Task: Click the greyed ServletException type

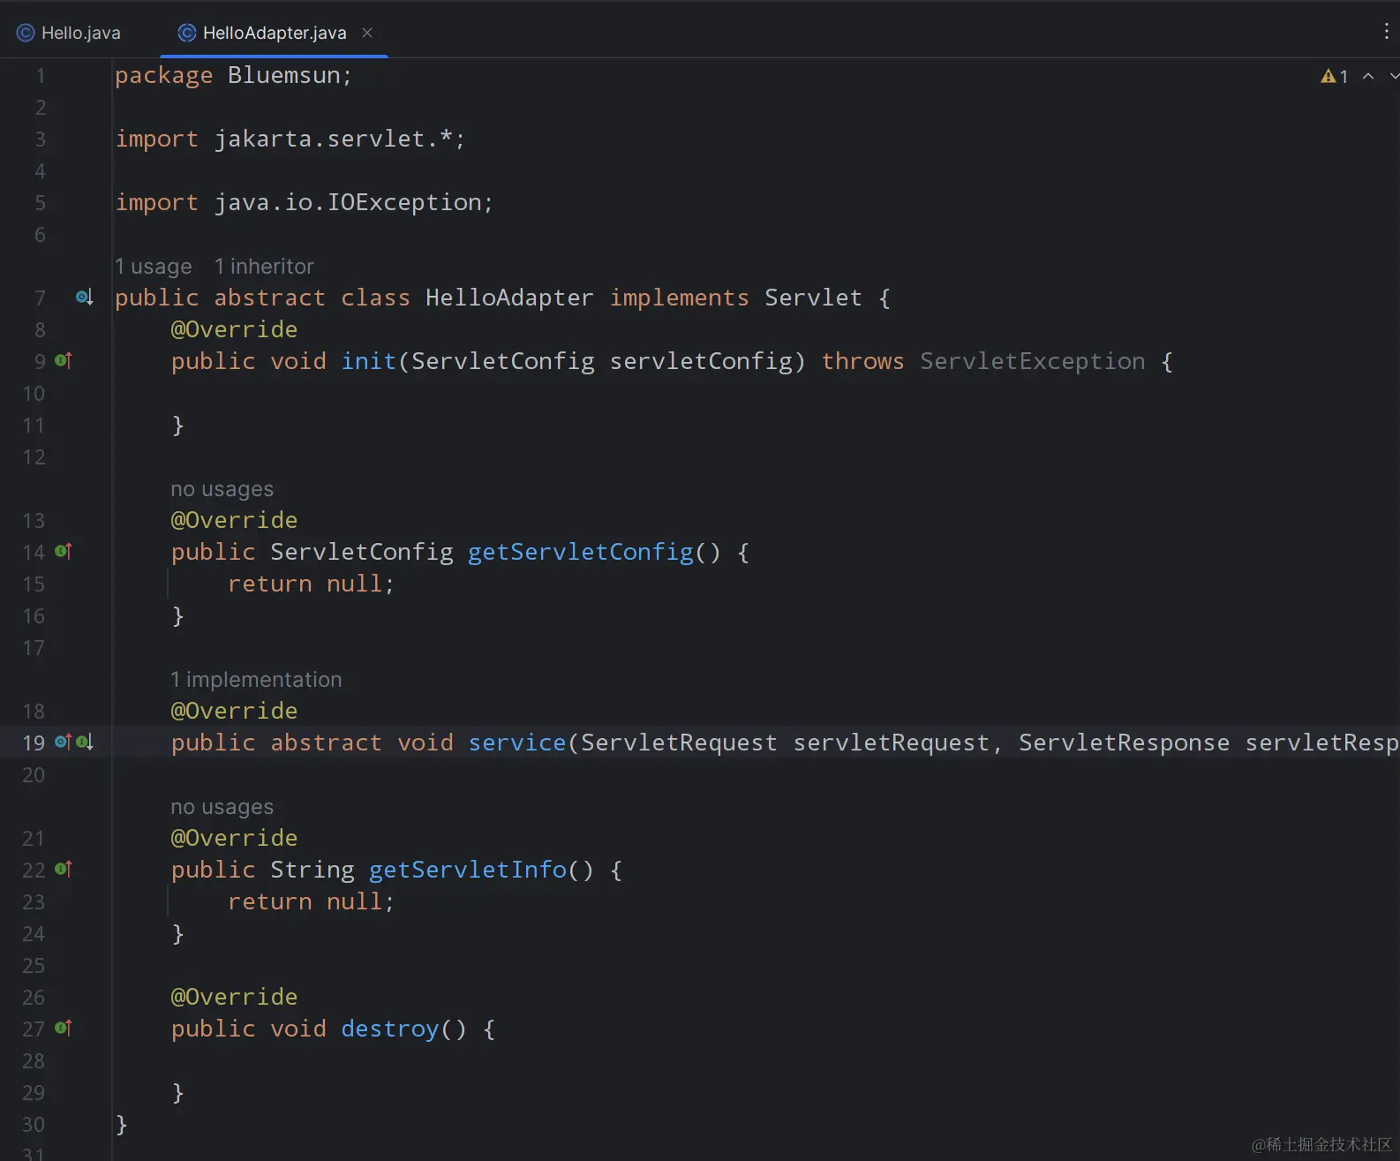Action: [x=1033, y=361]
